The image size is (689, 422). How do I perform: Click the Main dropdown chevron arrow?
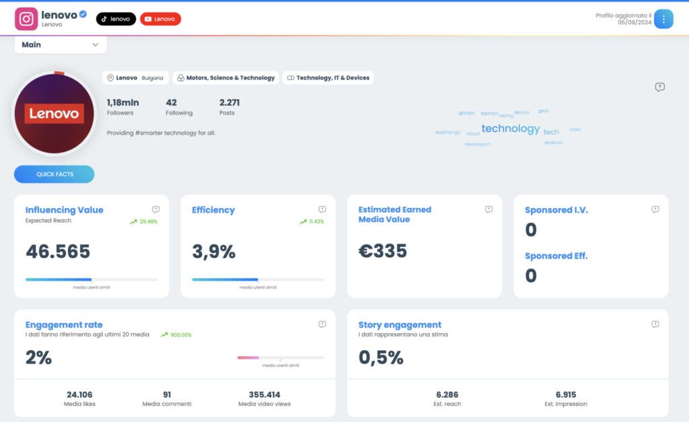(96, 45)
